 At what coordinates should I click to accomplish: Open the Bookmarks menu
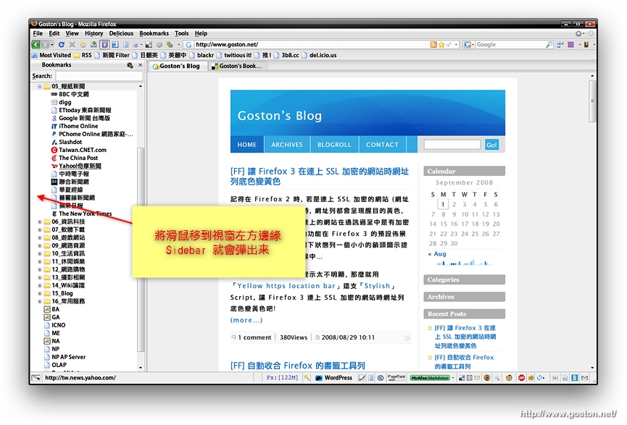coord(154,33)
